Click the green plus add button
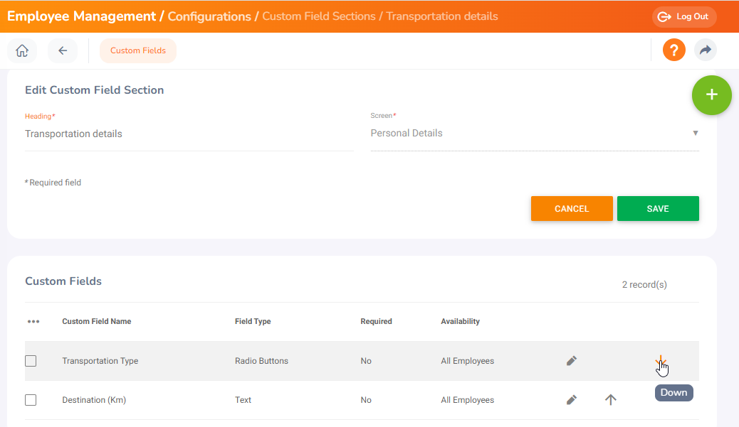The height and width of the screenshot is (427, 739). (x=711, y=95)
